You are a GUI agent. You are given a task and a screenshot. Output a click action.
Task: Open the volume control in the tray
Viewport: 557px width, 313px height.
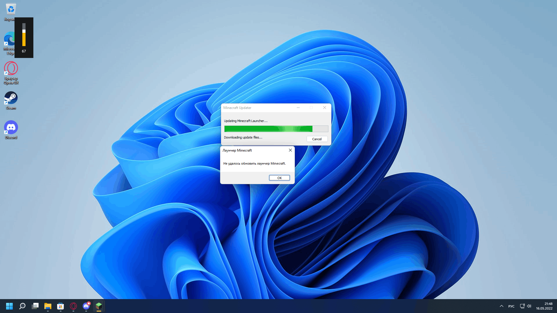coord(529,306)
